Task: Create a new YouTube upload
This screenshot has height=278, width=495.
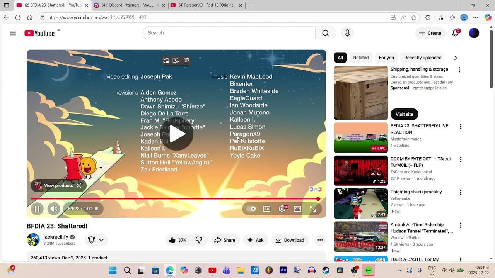Action: pos(430,33)
